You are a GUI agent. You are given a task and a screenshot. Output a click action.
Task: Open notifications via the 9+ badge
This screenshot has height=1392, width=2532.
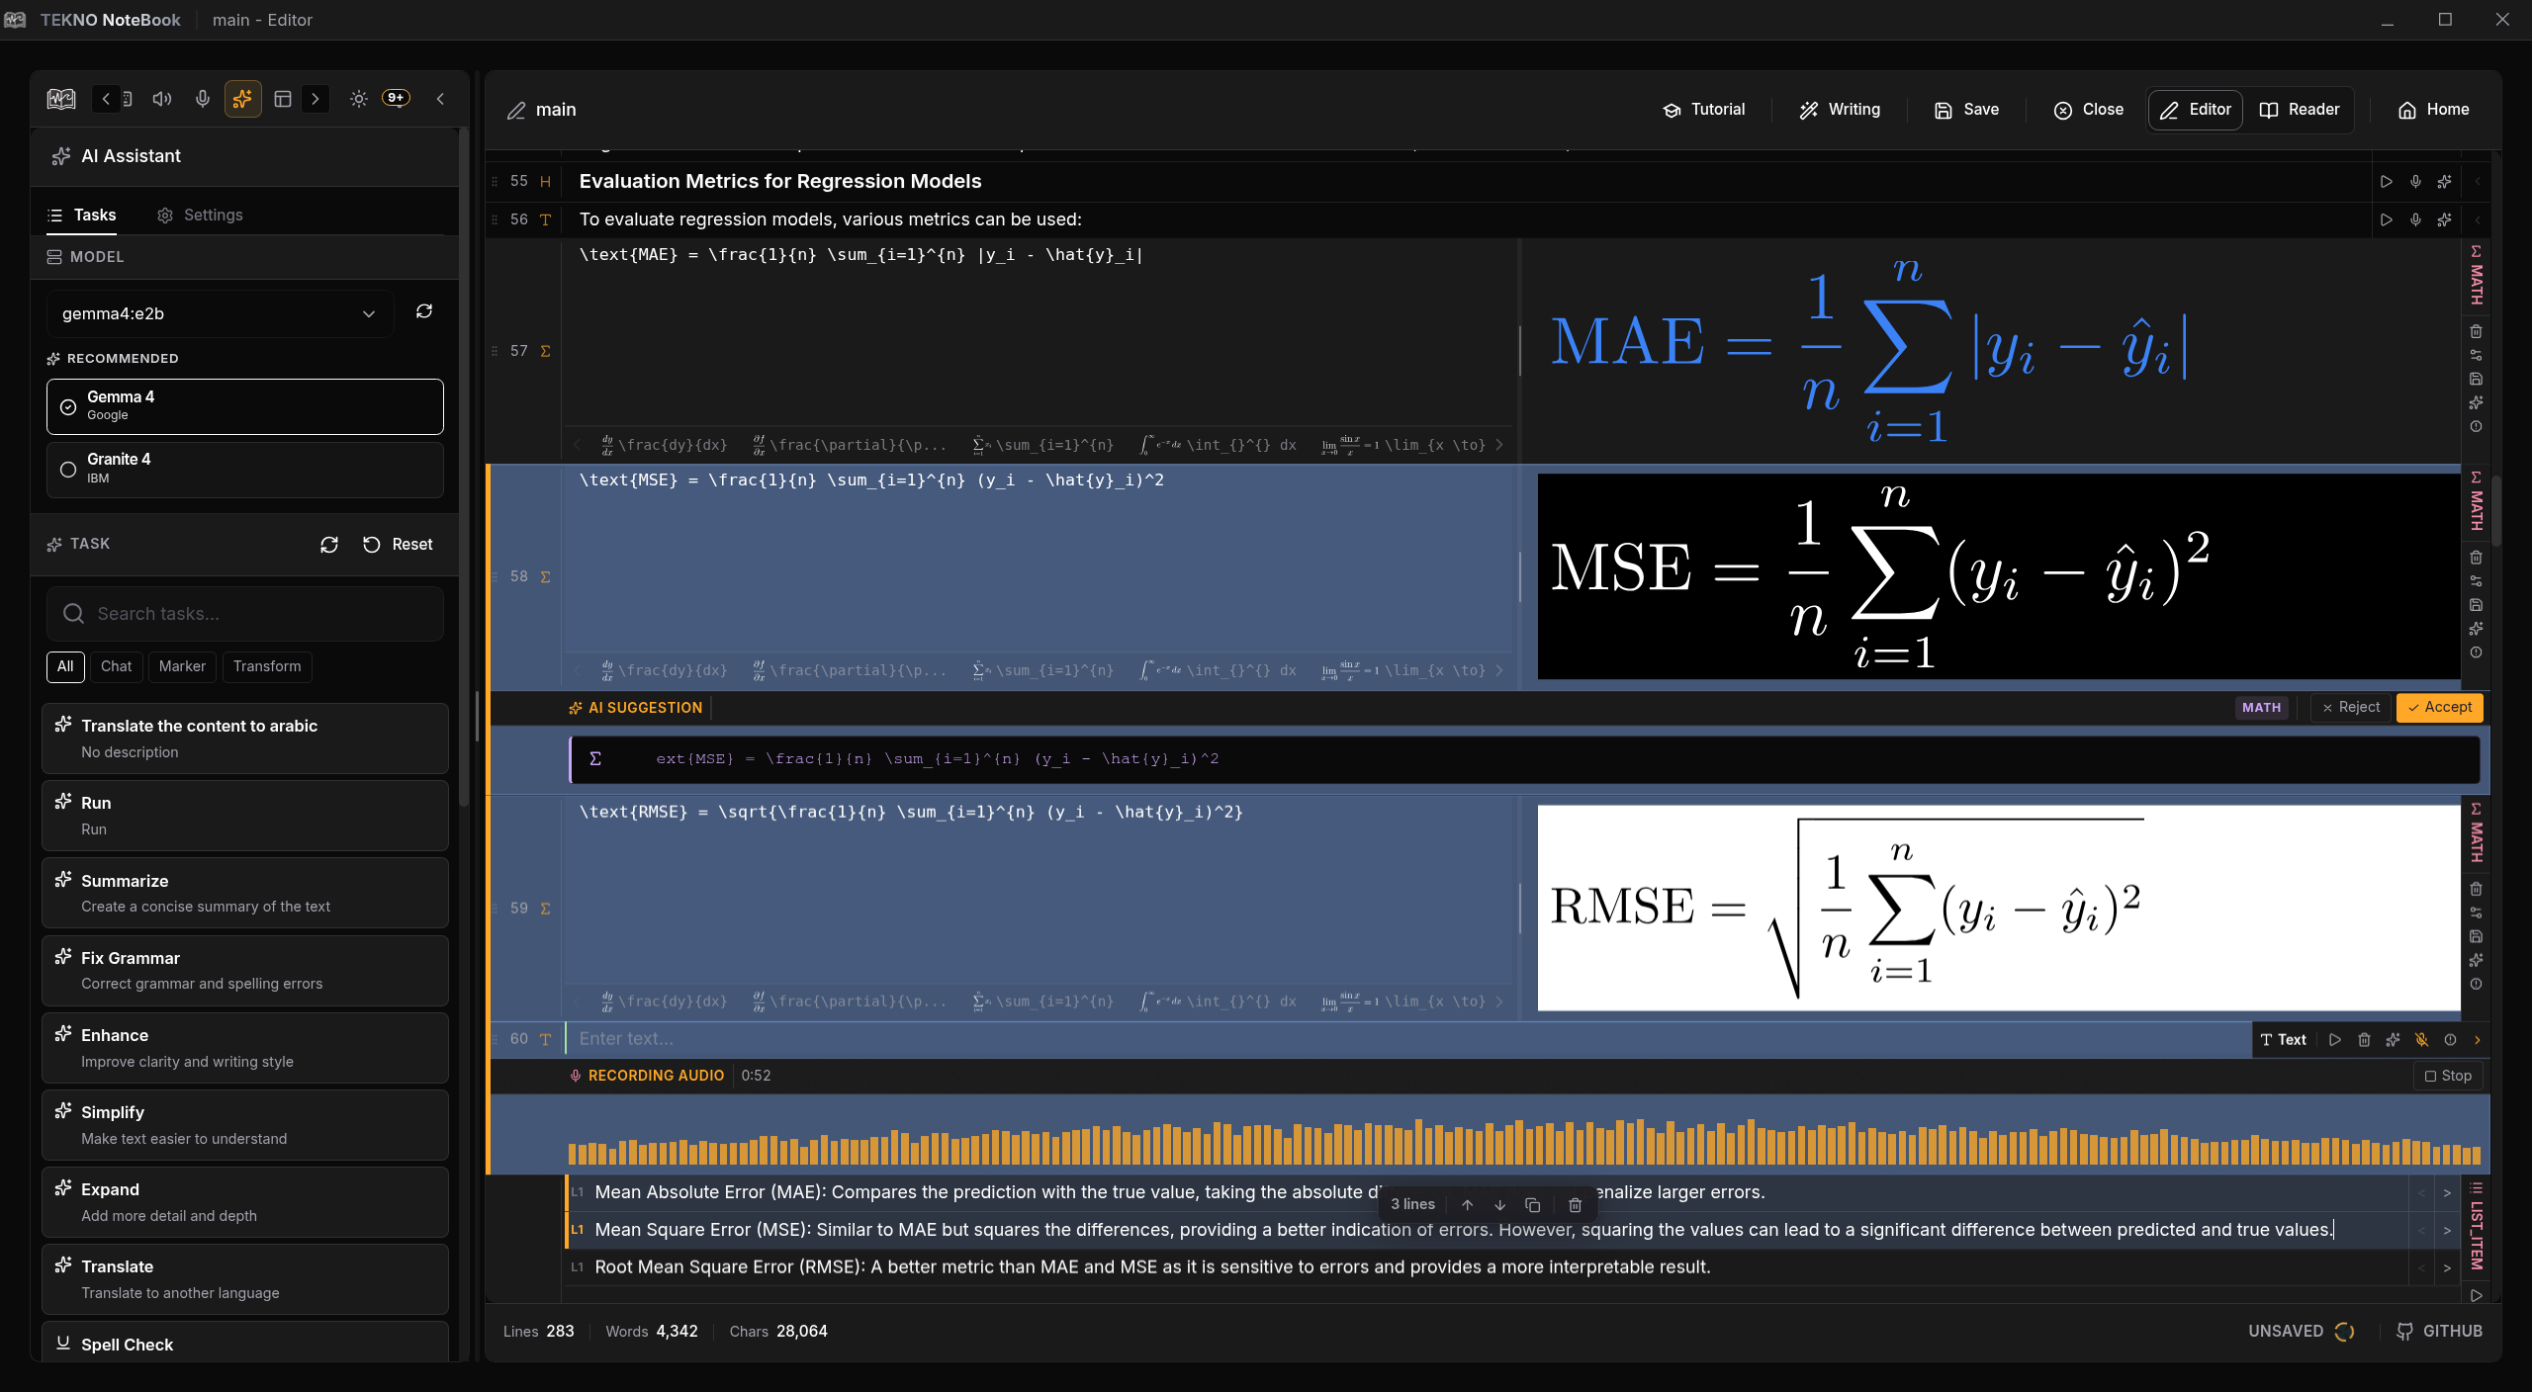(x=395, y=97)
